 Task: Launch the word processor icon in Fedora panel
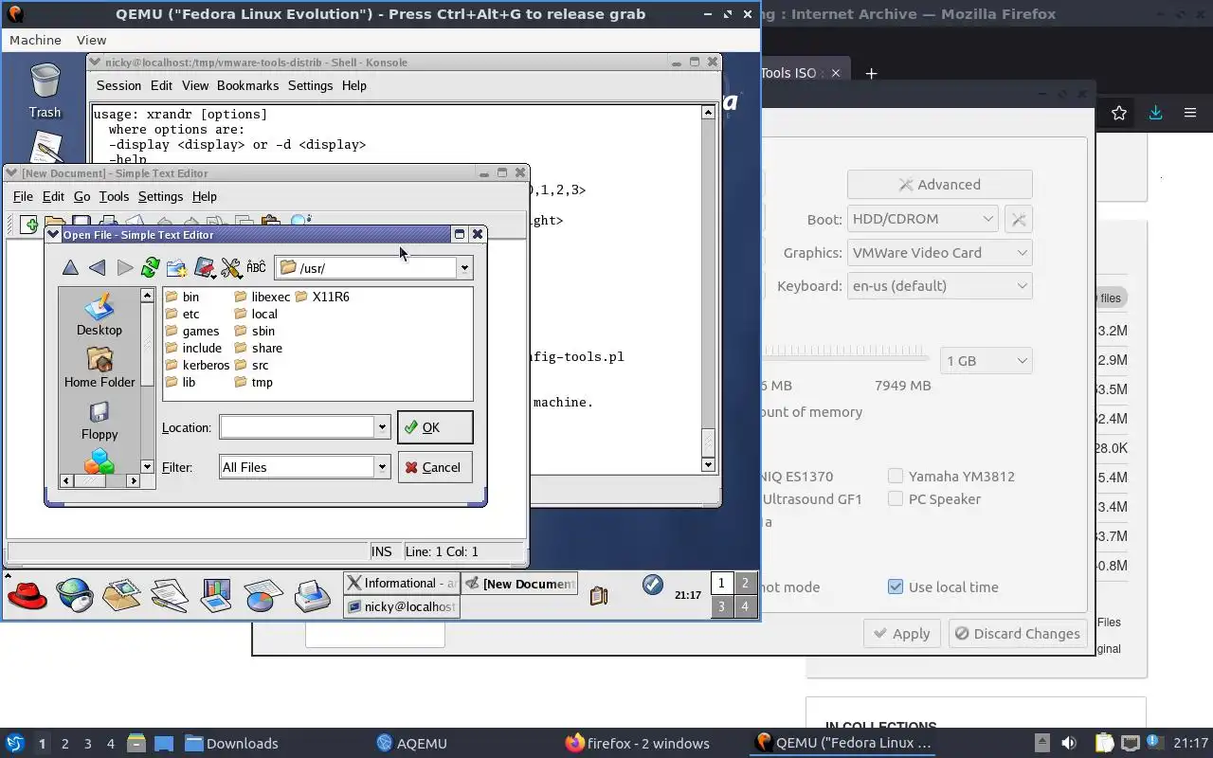pyautogui.click(x=169, y=595)
